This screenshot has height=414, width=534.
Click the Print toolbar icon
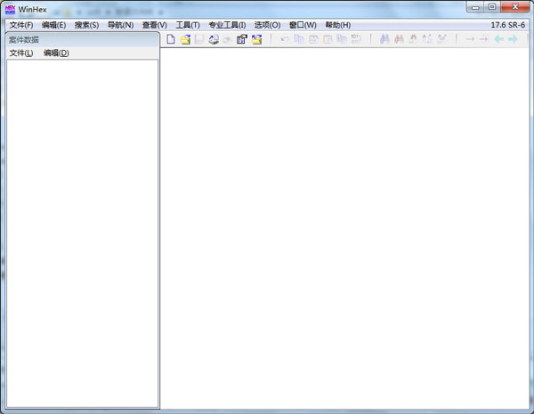tap(214, 39)
